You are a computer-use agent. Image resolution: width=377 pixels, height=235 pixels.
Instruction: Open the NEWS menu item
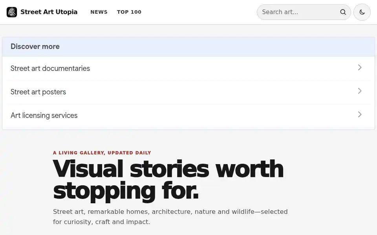click(99, 12)
